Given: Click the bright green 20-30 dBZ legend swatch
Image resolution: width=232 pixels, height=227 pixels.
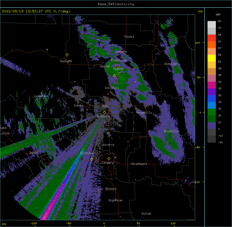Looking at the screenshot, I should tap(212, 112).
